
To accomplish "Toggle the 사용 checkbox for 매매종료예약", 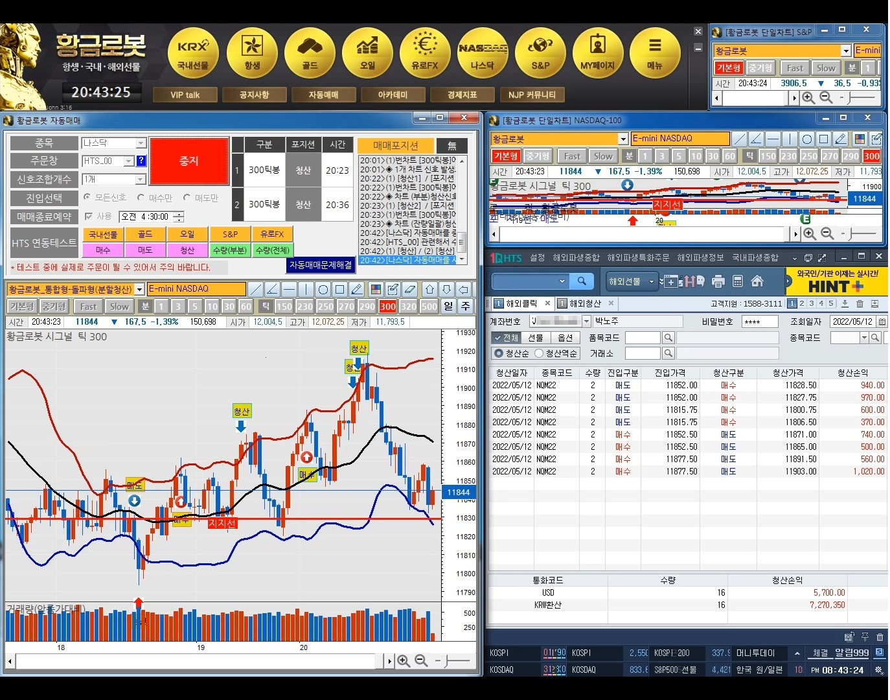I will 89,216.
